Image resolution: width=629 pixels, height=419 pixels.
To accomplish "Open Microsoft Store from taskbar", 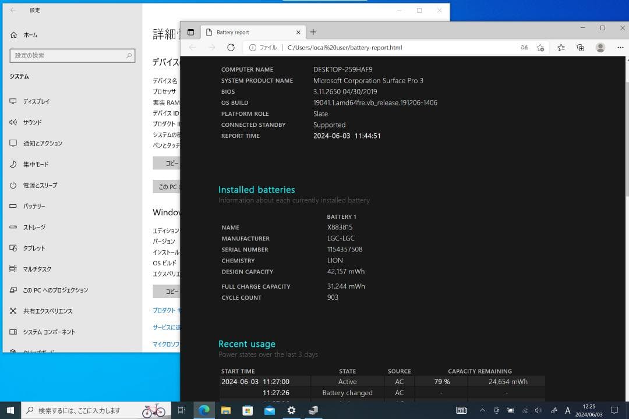I will coord(248,410).
